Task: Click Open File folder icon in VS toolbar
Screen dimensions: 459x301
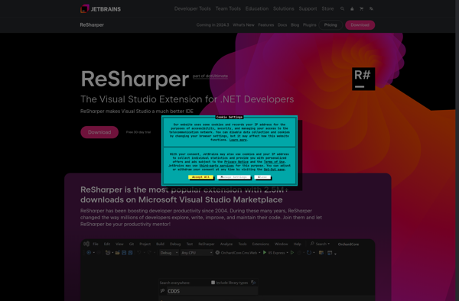Action: coord(117,253)
